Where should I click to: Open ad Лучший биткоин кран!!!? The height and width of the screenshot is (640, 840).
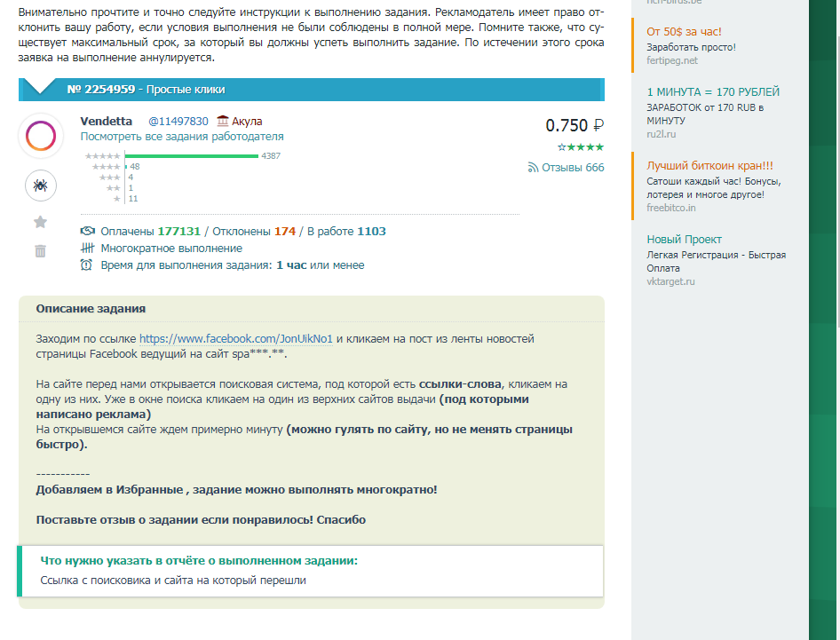[x=709, y=165]
